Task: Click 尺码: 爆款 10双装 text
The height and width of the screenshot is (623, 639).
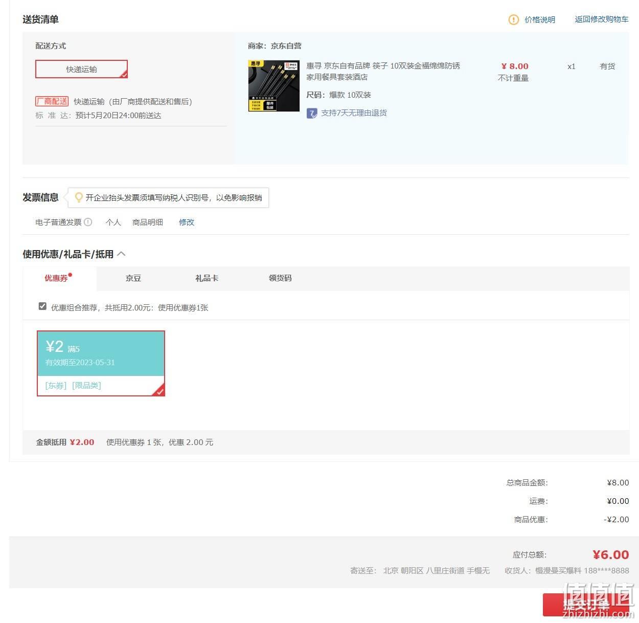Action: (338, 95)
